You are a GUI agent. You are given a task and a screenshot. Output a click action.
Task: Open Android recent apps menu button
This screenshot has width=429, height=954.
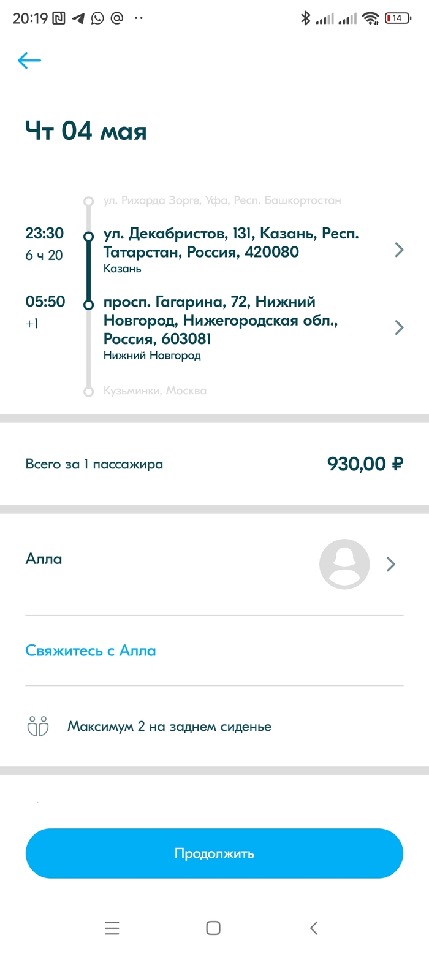[x=112, y=928]
